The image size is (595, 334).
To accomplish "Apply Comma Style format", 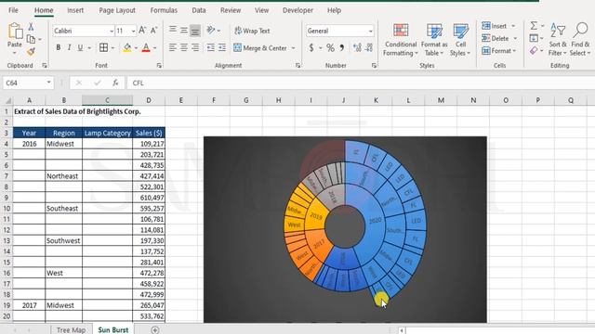I will pos(342,47).
